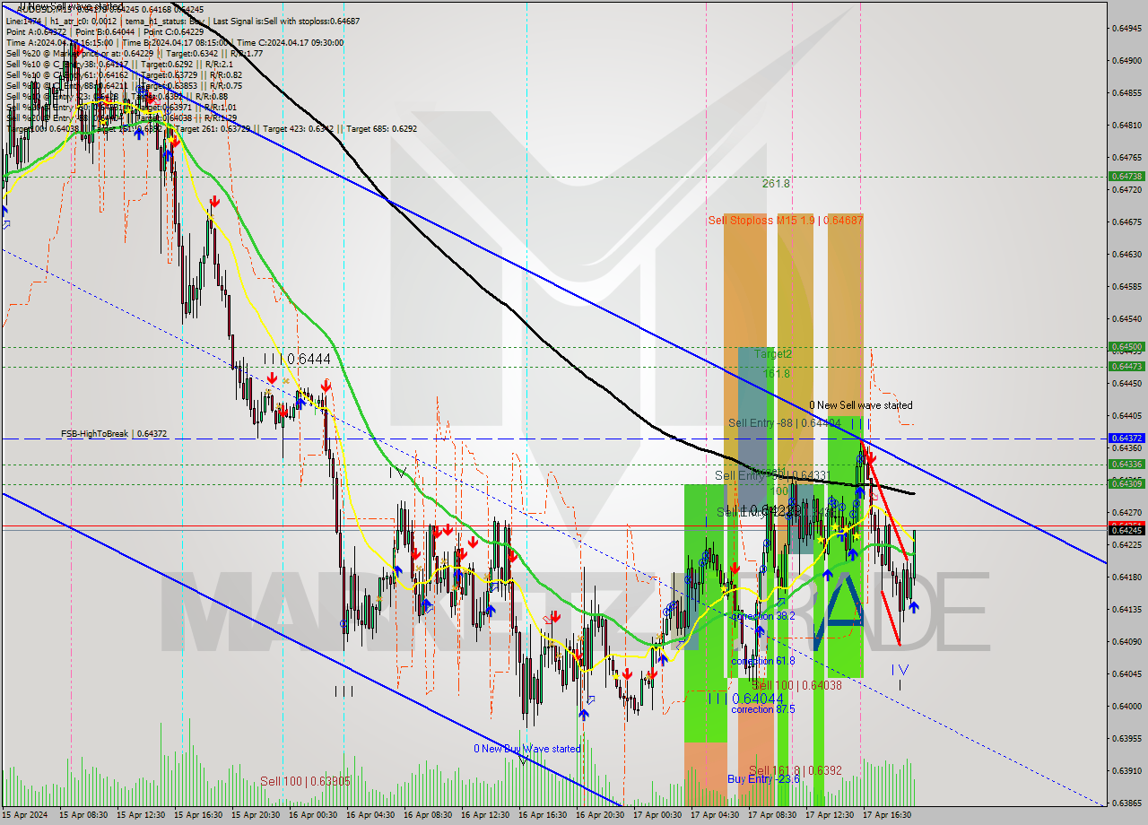Click the correction 38.2 label

click(762, 616)
